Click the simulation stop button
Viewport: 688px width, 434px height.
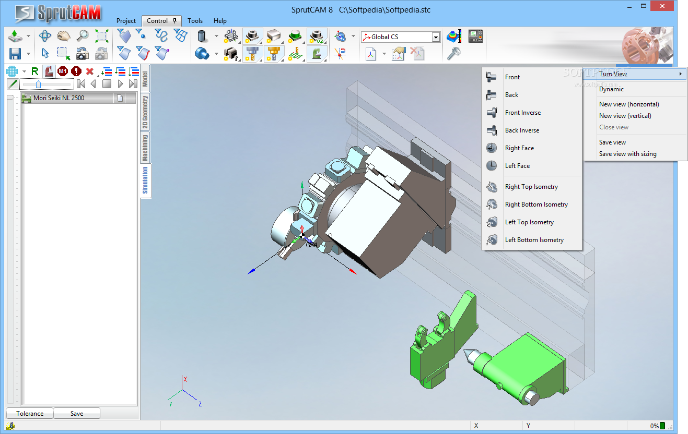tap(107, 84)
